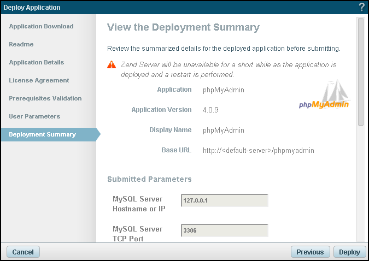Switch to the Application Details step
Image resolution: width=369 pixels, height=261 pixels.
pyautogui.click(x=37, y=62)
